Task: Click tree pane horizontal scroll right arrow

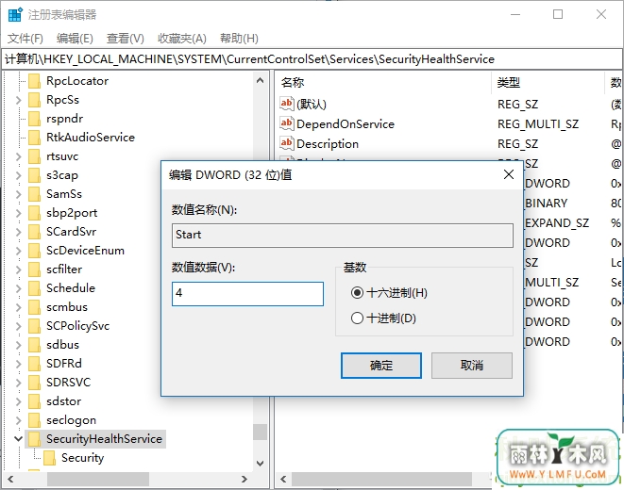Action: pos(245,480)
